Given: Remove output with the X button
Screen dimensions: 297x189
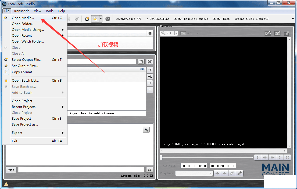Looking at the screenshot, I should point(150,62).
